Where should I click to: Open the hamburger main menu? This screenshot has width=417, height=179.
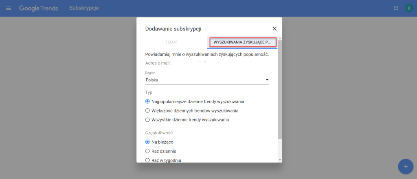9,8
